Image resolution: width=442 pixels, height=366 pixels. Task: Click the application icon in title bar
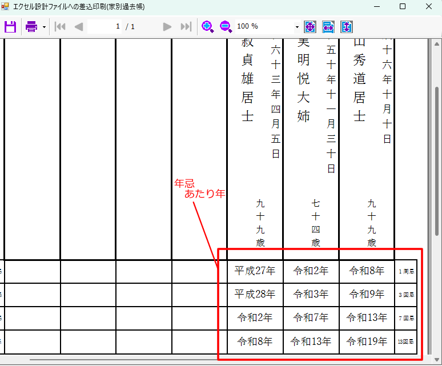tap(6, 6)
